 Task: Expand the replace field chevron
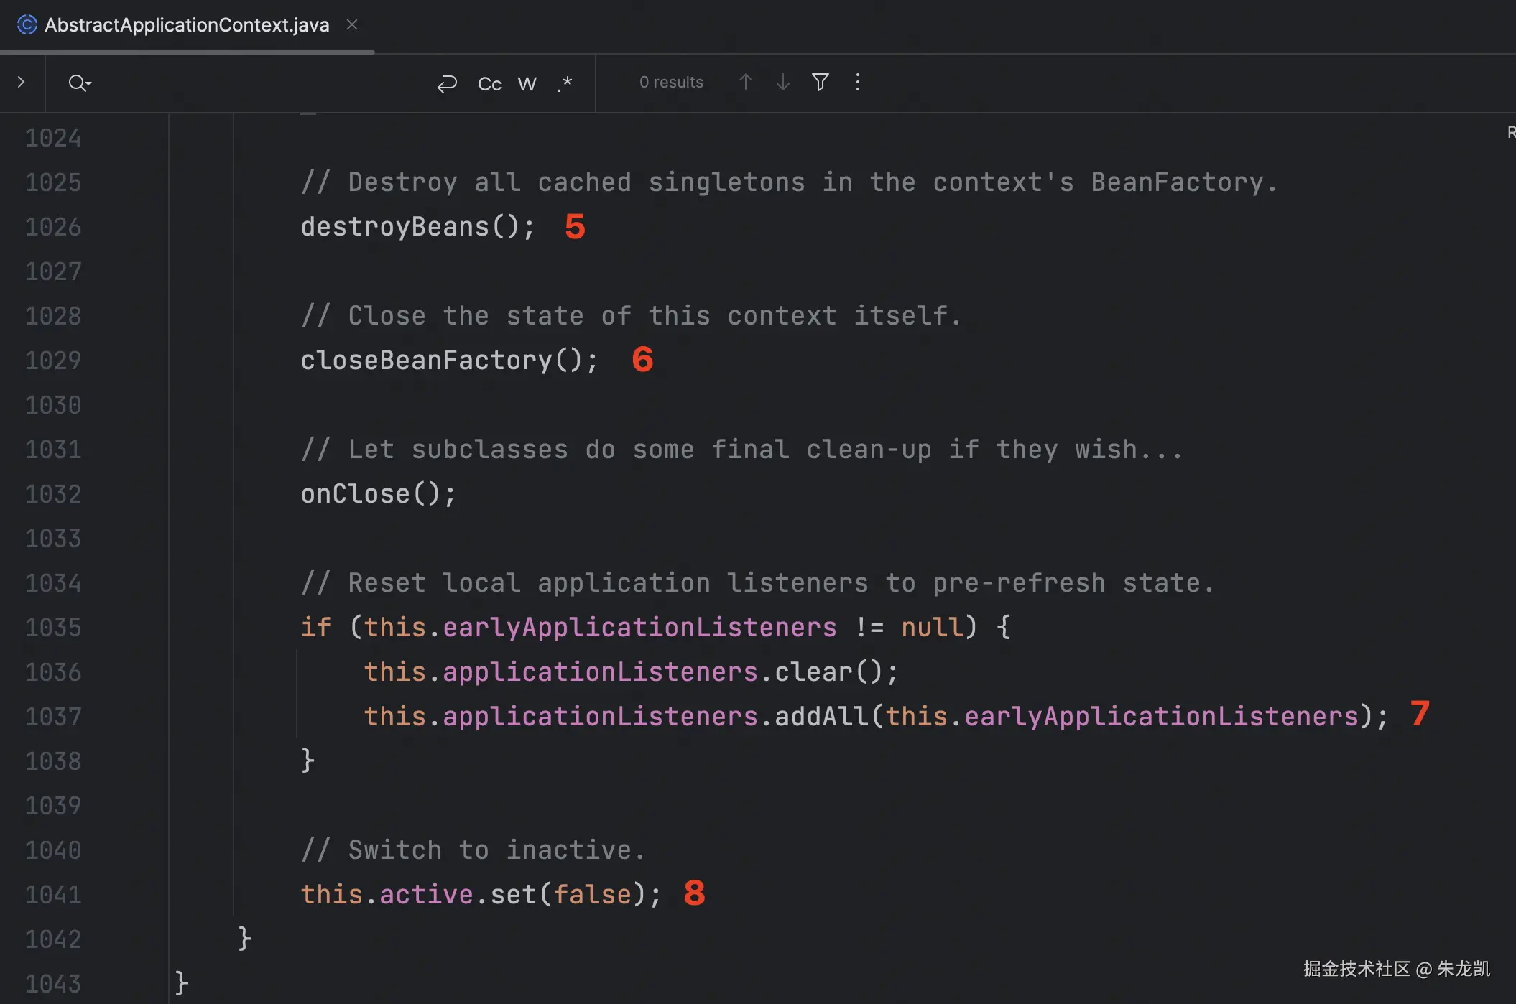pos(22,83)
